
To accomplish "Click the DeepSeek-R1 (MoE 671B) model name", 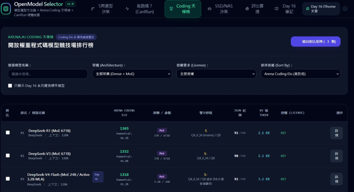I will pos(49,131).
